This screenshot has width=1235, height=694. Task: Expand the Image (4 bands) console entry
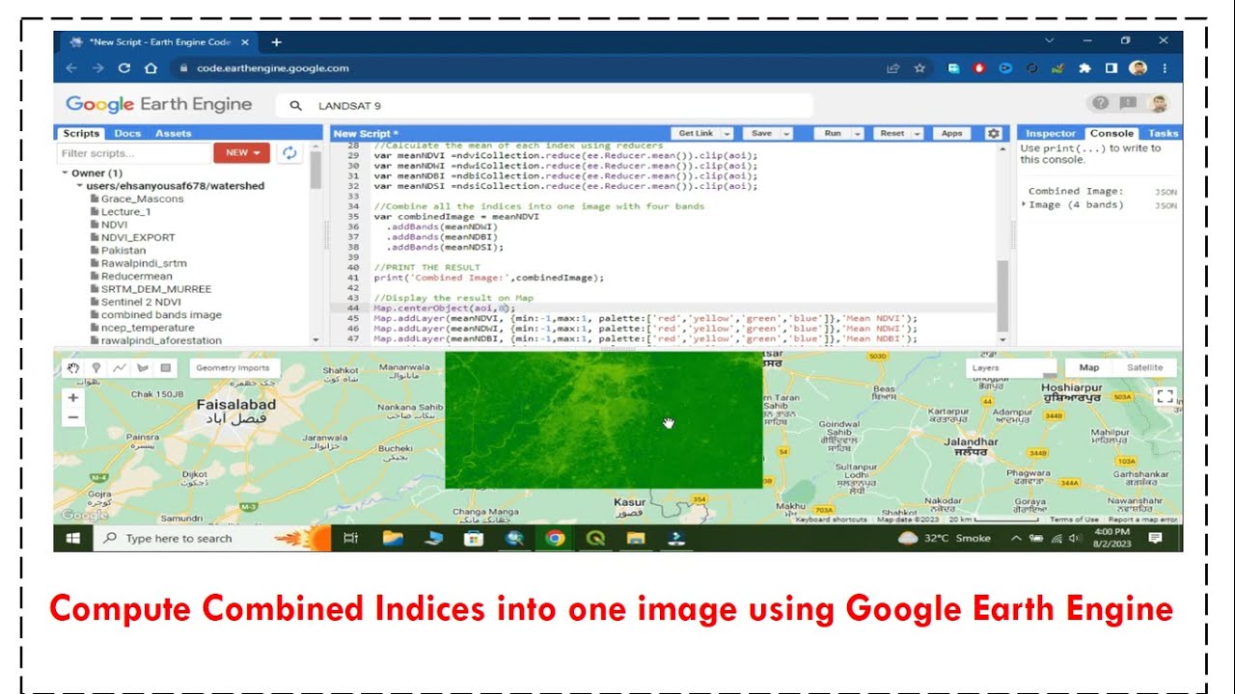point(1024,204)
